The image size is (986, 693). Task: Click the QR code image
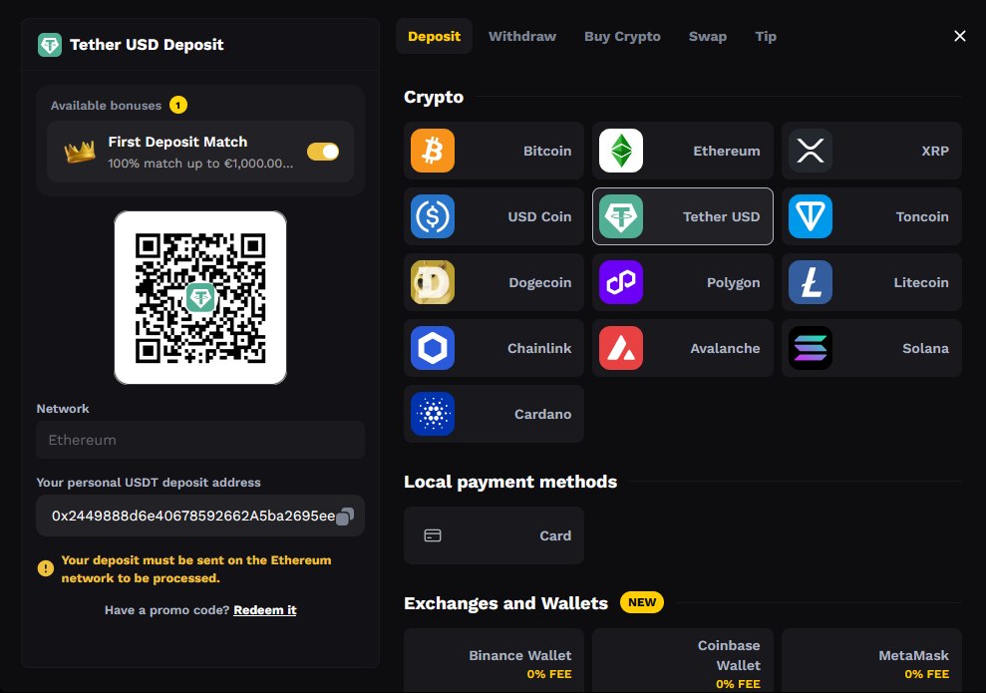click(200, 297)
